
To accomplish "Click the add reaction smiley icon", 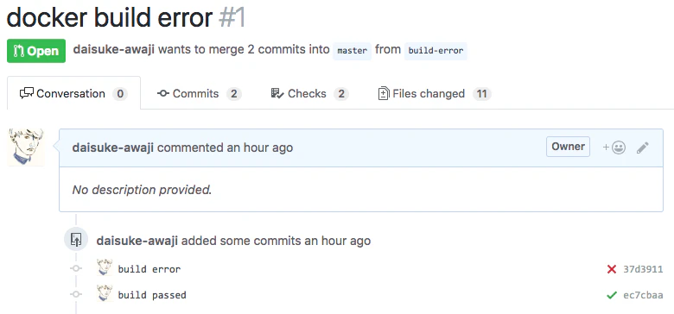I will (x=614, y=148).
